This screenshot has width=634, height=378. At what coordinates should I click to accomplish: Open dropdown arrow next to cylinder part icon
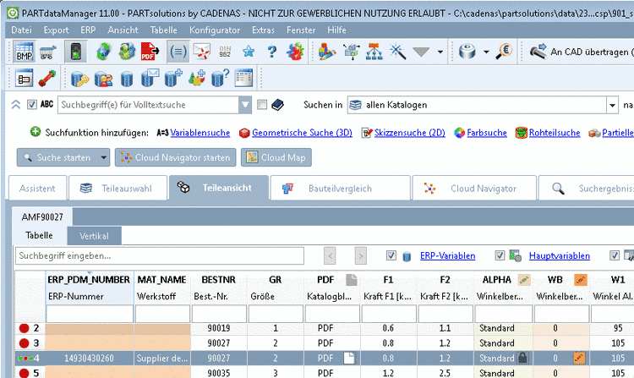point(486,52)
